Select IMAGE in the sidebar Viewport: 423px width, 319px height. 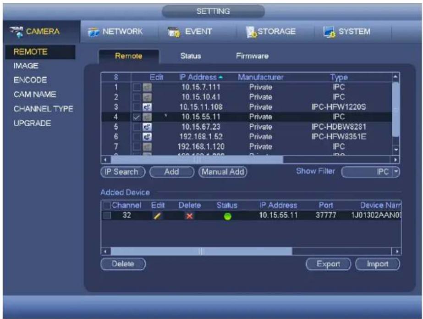click(x=26, y=66)
